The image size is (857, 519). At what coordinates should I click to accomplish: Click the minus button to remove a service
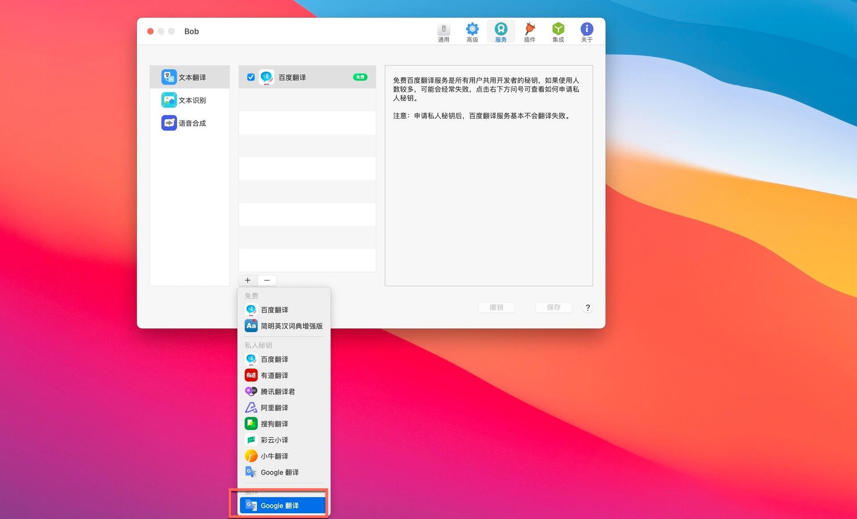267,280
